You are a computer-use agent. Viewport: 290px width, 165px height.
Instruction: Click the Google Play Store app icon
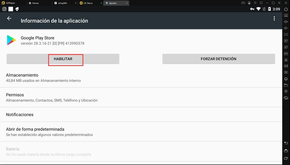11,40
